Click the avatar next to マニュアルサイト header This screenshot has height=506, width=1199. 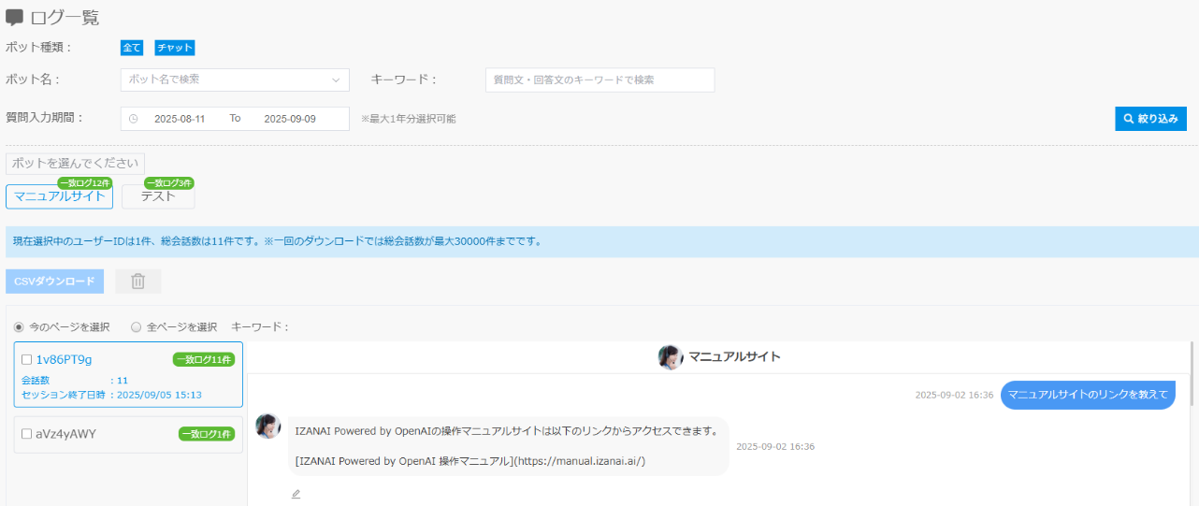tap(670, 357)
